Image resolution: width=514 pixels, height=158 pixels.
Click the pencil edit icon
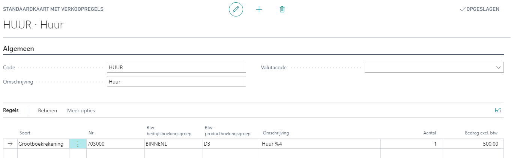[236, 9]
